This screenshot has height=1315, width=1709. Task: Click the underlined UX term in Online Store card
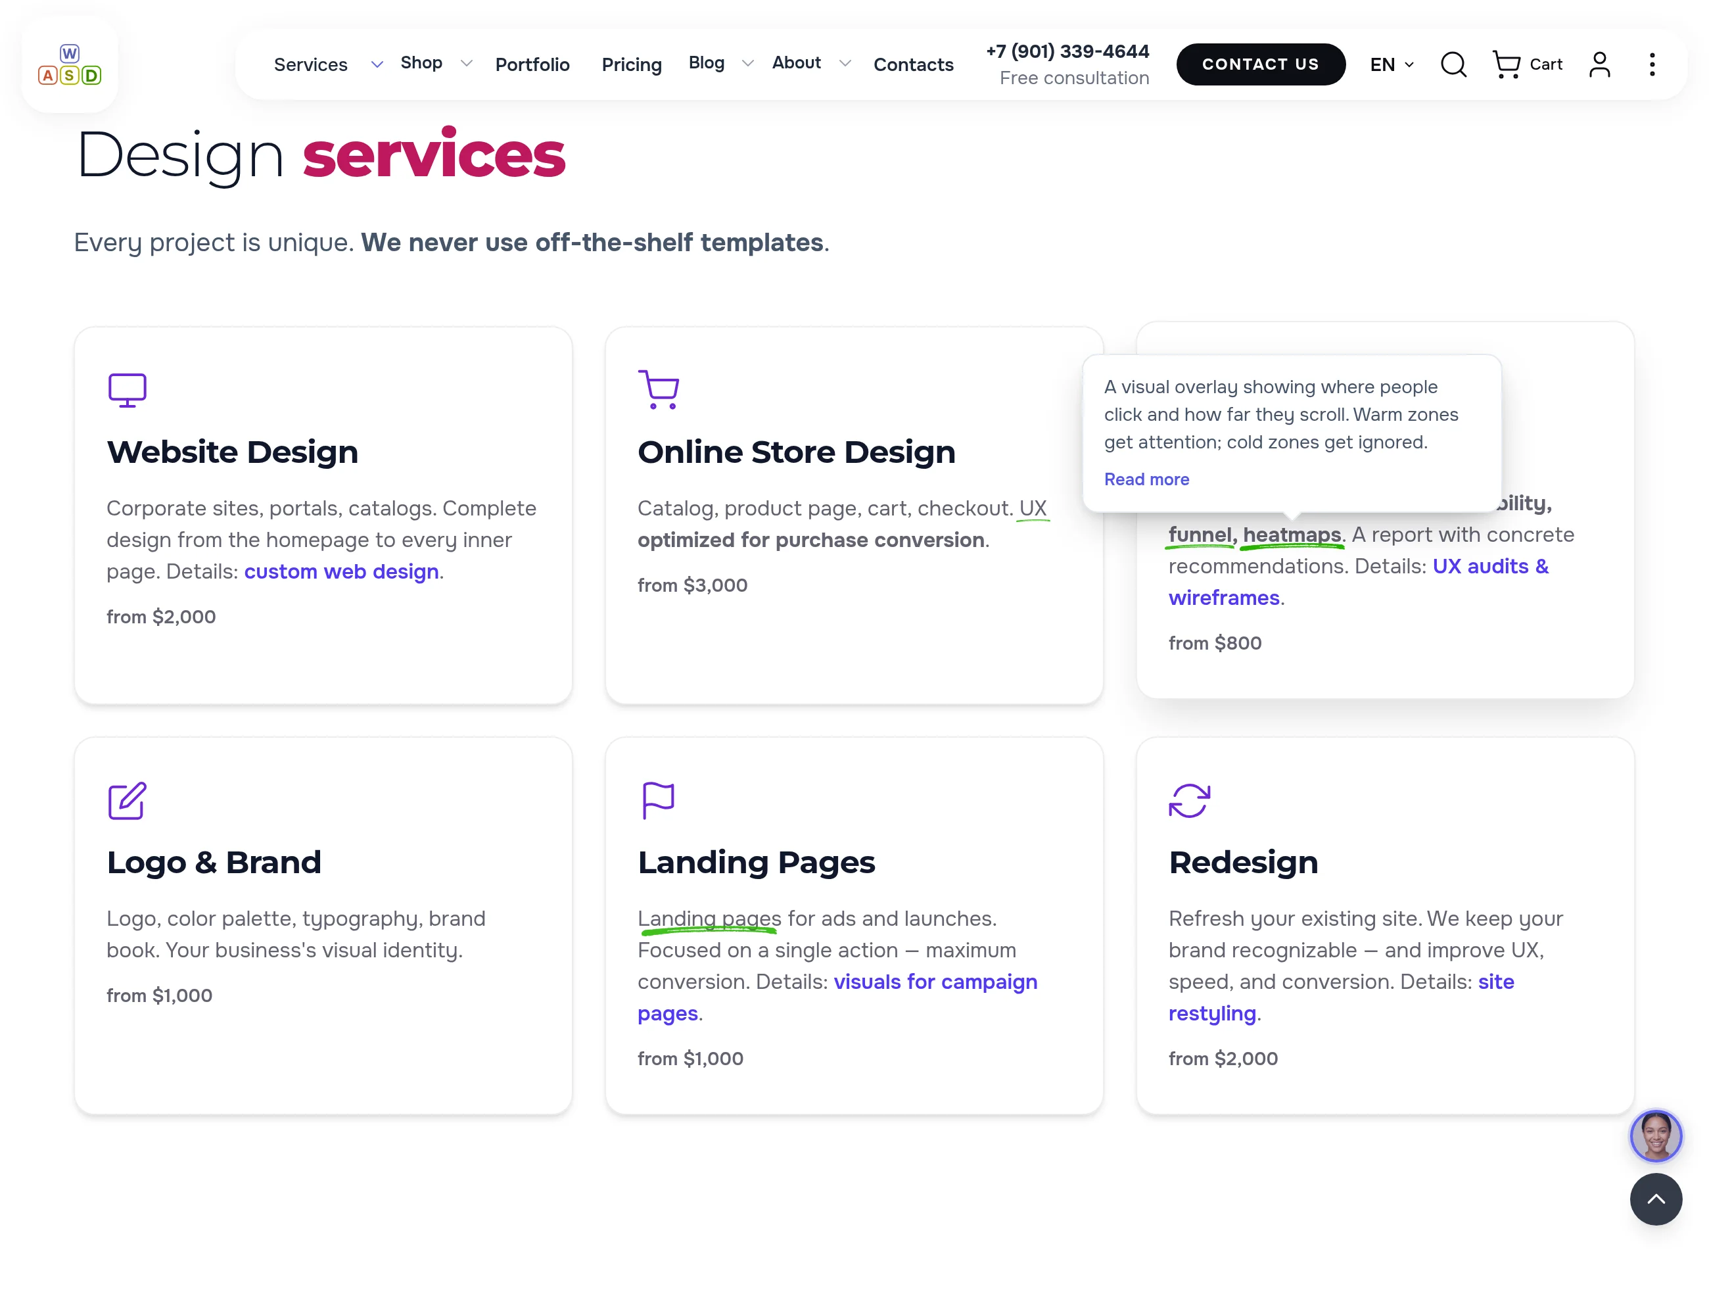click(1033, 508)
